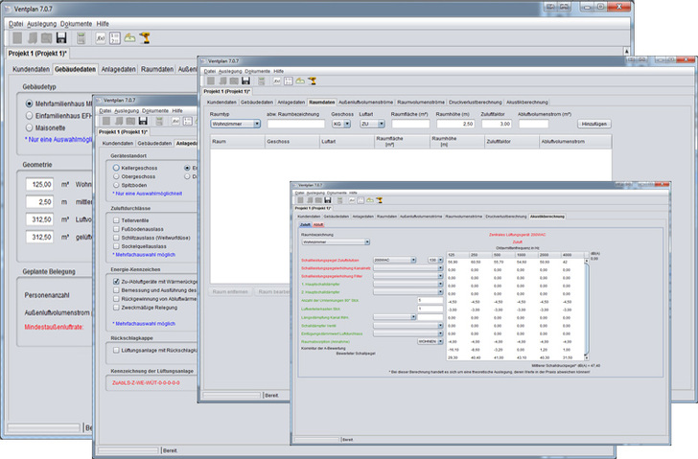
Task: Click the save disk icon in back window toolbar
Action: click(x=60, y=37)
